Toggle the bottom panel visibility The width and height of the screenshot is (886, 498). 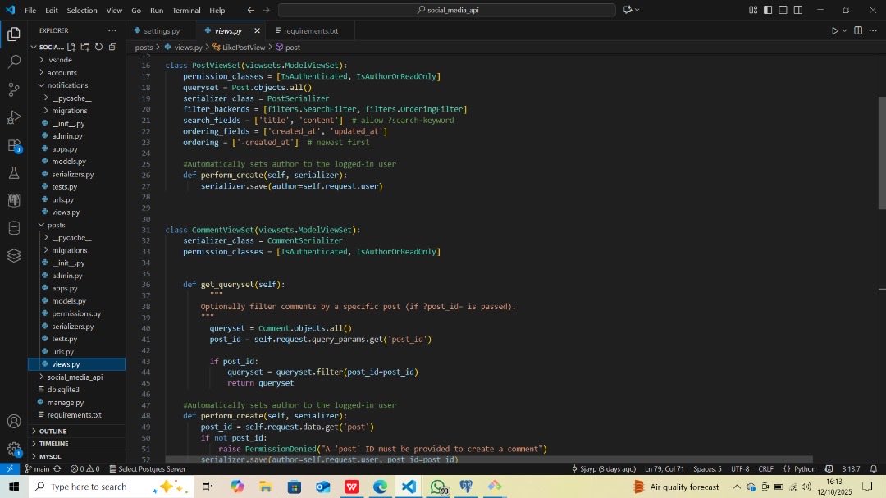pyautogui.click(x=783, y=10)
